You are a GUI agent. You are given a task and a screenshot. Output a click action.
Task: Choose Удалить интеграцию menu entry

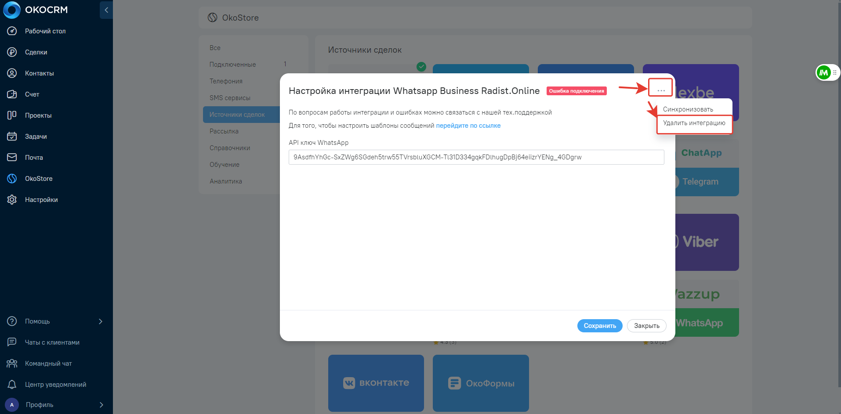coord(694,123)
